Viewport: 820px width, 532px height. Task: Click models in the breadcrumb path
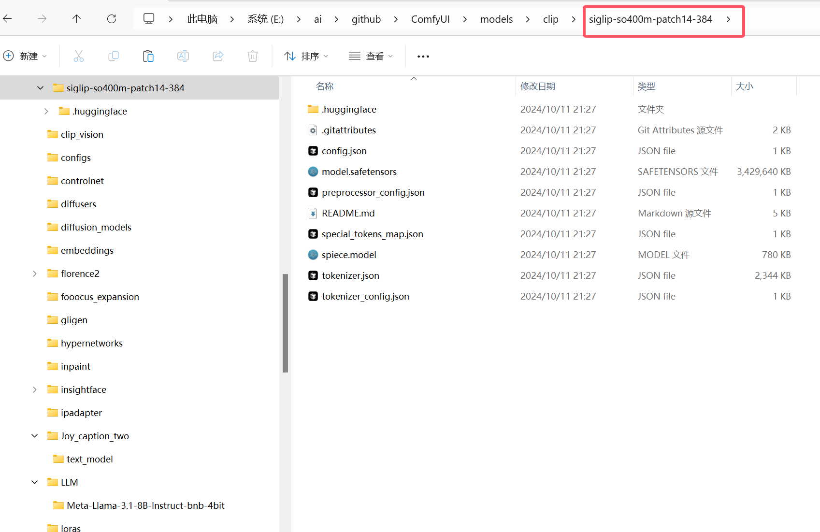(496, 19)
